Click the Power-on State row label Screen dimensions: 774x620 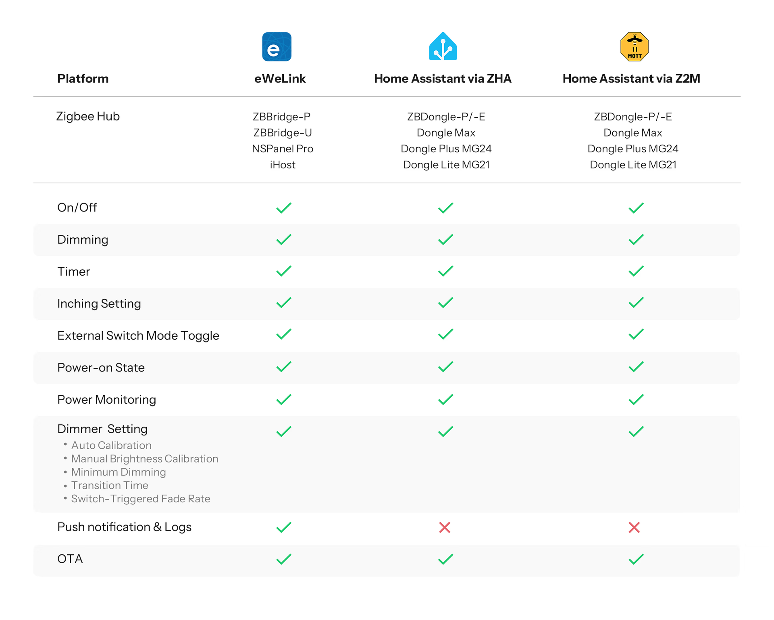pos(101,367)
